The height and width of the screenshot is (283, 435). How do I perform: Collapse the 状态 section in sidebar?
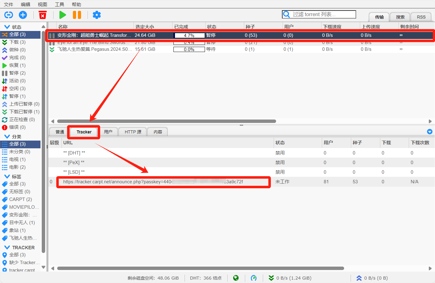[x=7, y=27]
